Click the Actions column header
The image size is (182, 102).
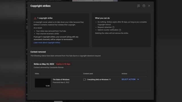[x=124, y=74]
